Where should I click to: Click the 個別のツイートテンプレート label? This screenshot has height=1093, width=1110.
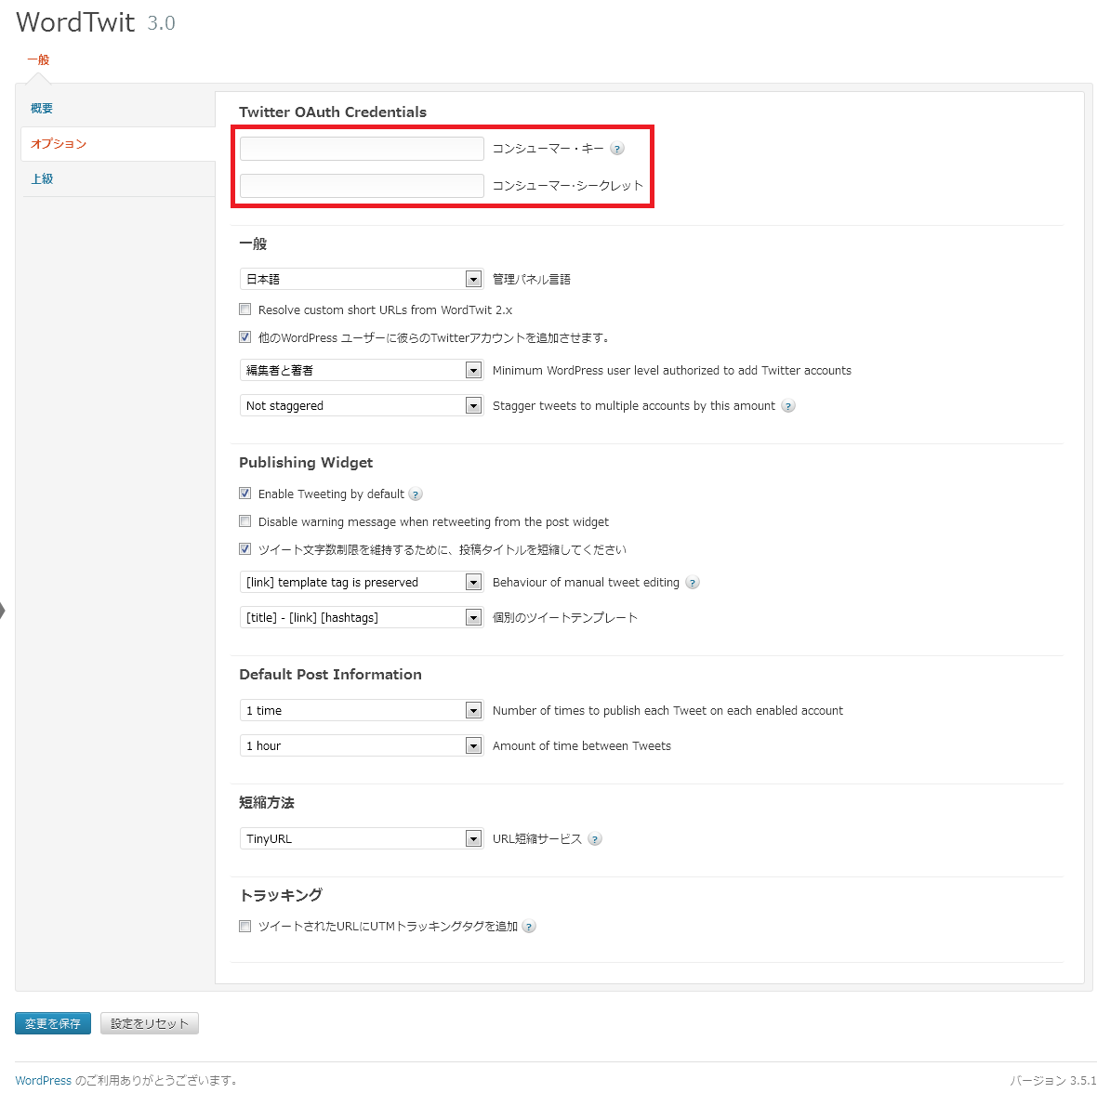tap(565, 618)
